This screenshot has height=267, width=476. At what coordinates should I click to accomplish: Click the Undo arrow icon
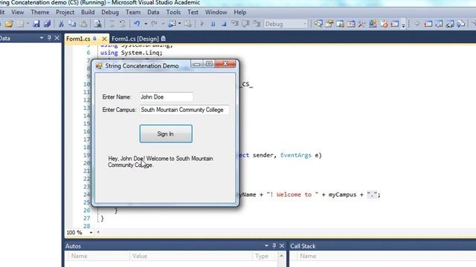pyautogui.click(x=137, y=24)
